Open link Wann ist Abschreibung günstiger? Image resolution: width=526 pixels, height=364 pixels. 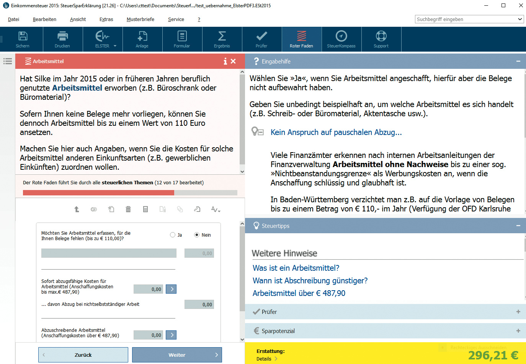[x=310, y=281]
